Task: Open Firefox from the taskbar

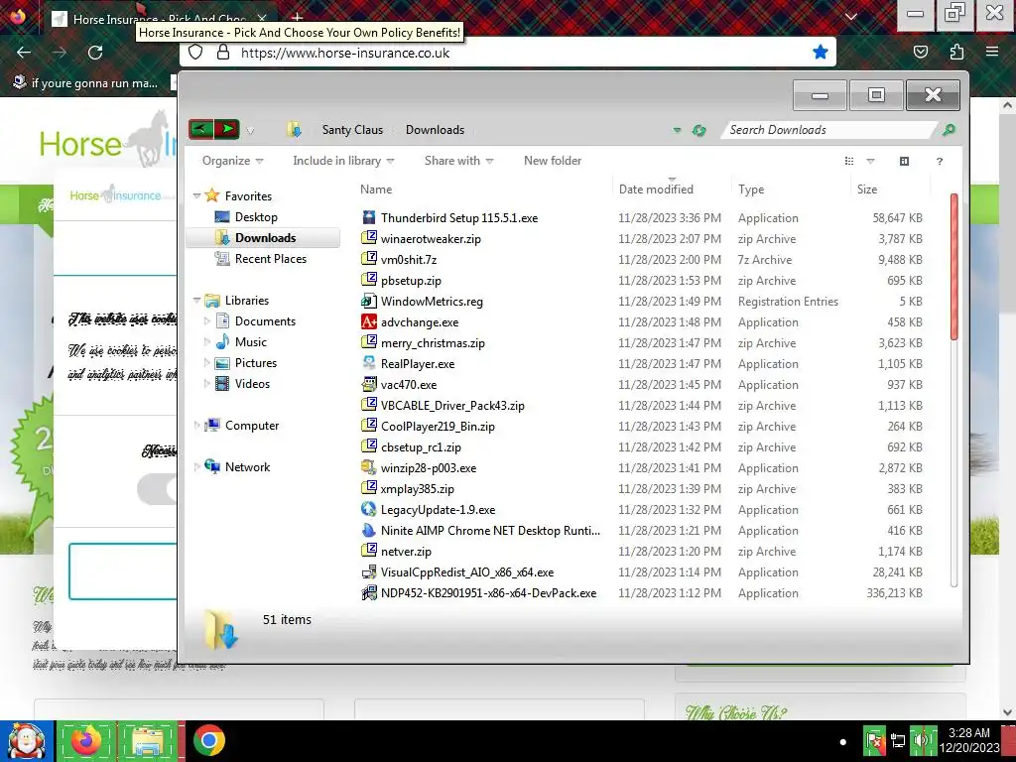Action: [87, 740]
